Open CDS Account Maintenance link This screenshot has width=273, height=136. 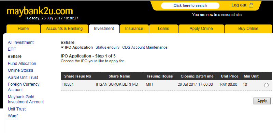click(x=145, y=47)
